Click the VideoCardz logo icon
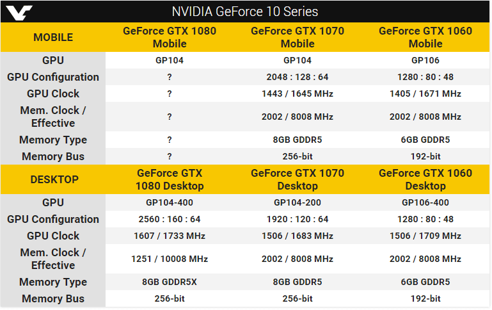 pos(19,13)
